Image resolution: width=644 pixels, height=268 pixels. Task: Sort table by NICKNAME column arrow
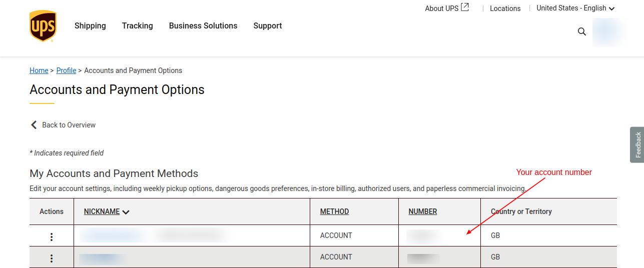click(x=126, y=212)
